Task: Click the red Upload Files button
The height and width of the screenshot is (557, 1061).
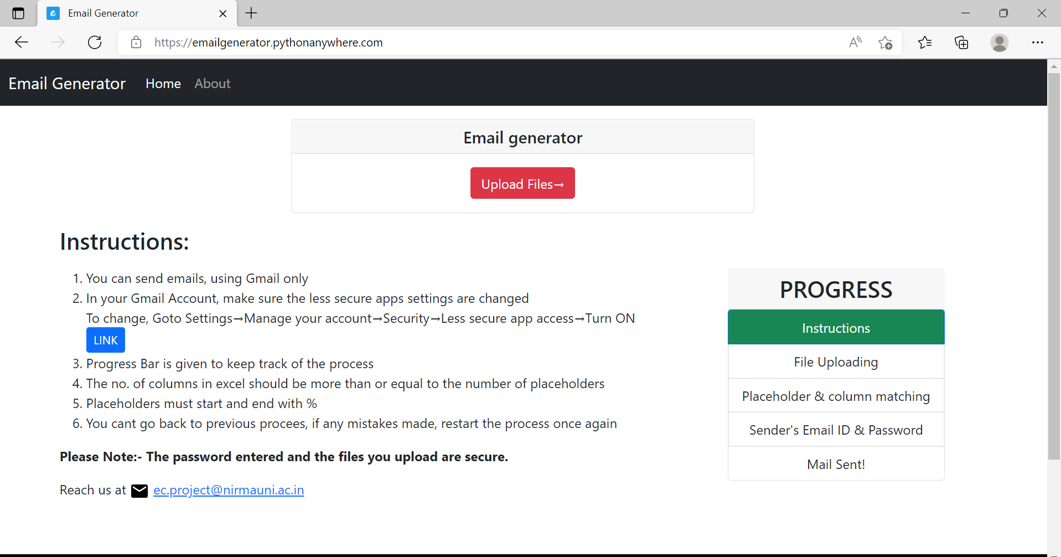Action: pyautogui.click(x=522, y=183)
